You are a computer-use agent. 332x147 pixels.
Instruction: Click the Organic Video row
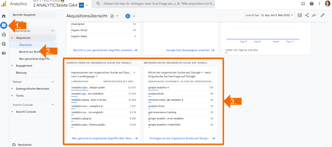pos(103,37)
